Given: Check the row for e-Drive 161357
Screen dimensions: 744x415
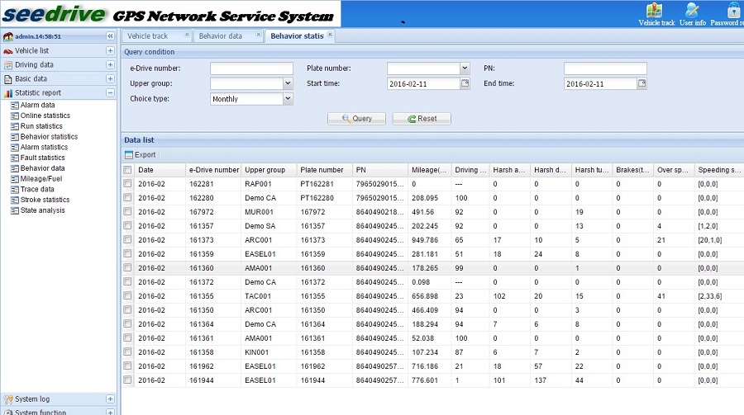Looking at the screenshot, I should tap(127, 225).
